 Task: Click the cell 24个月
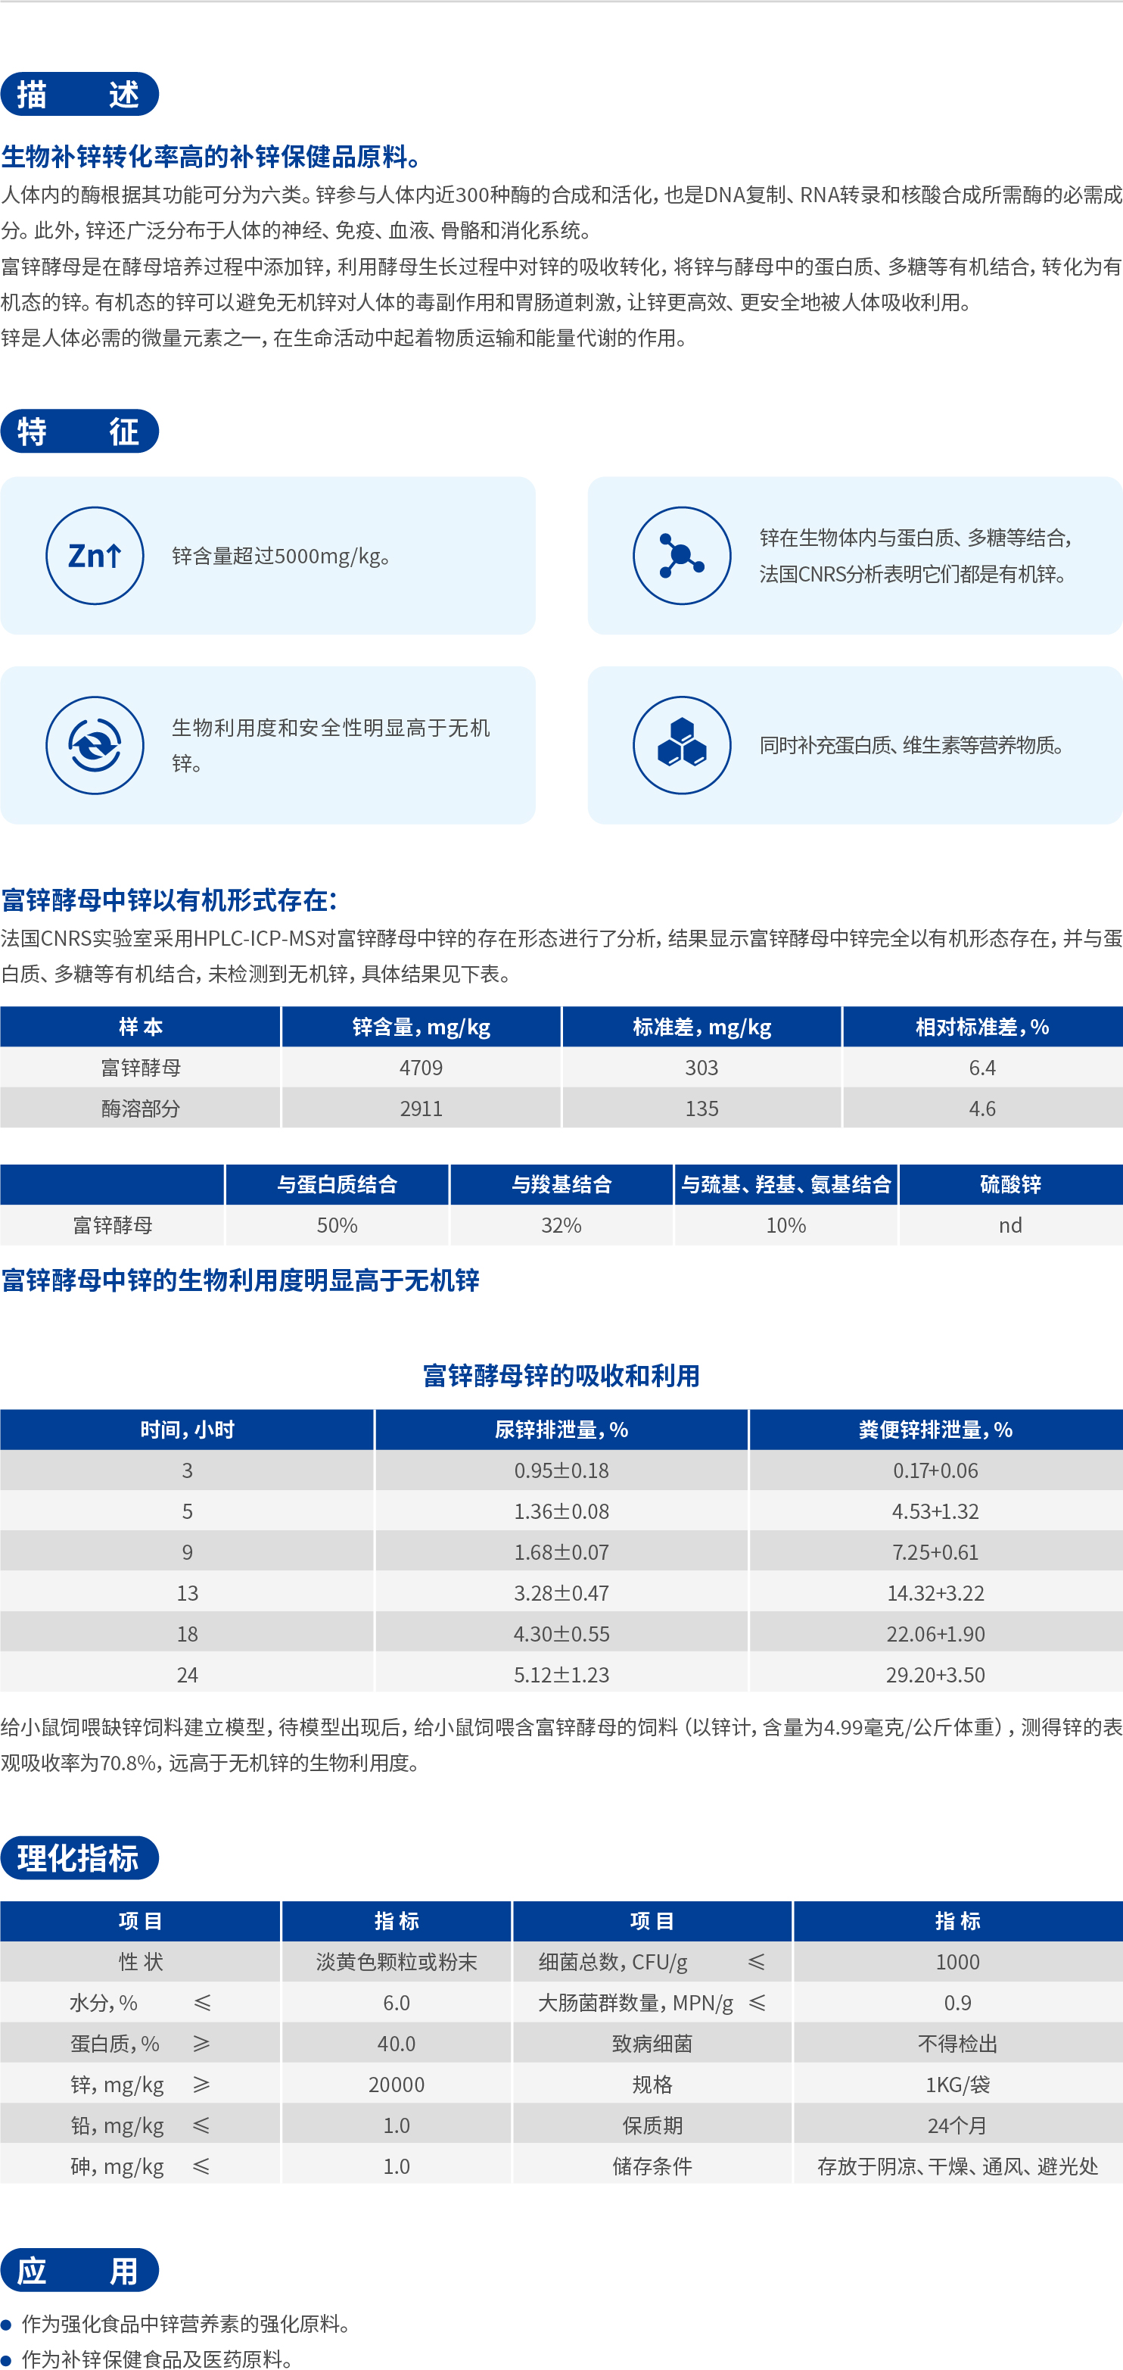[x=957, y=2125]
